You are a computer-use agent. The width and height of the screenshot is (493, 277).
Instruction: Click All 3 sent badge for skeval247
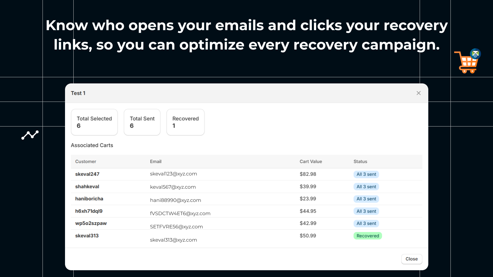click(366, 174)
